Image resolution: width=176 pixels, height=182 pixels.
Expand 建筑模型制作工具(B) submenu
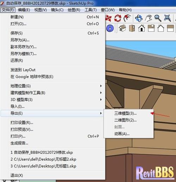tap(53, 93)
